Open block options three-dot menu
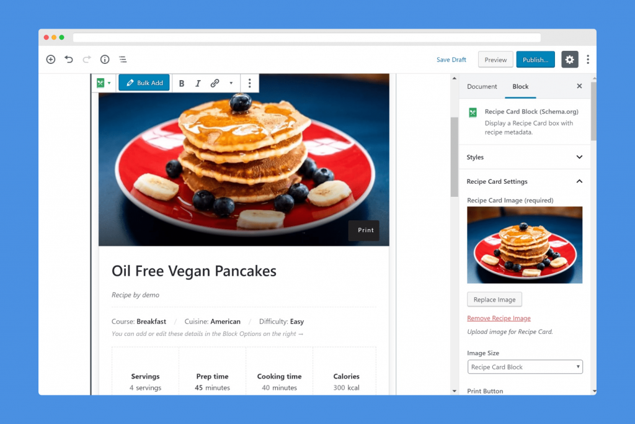 (249, 83)
